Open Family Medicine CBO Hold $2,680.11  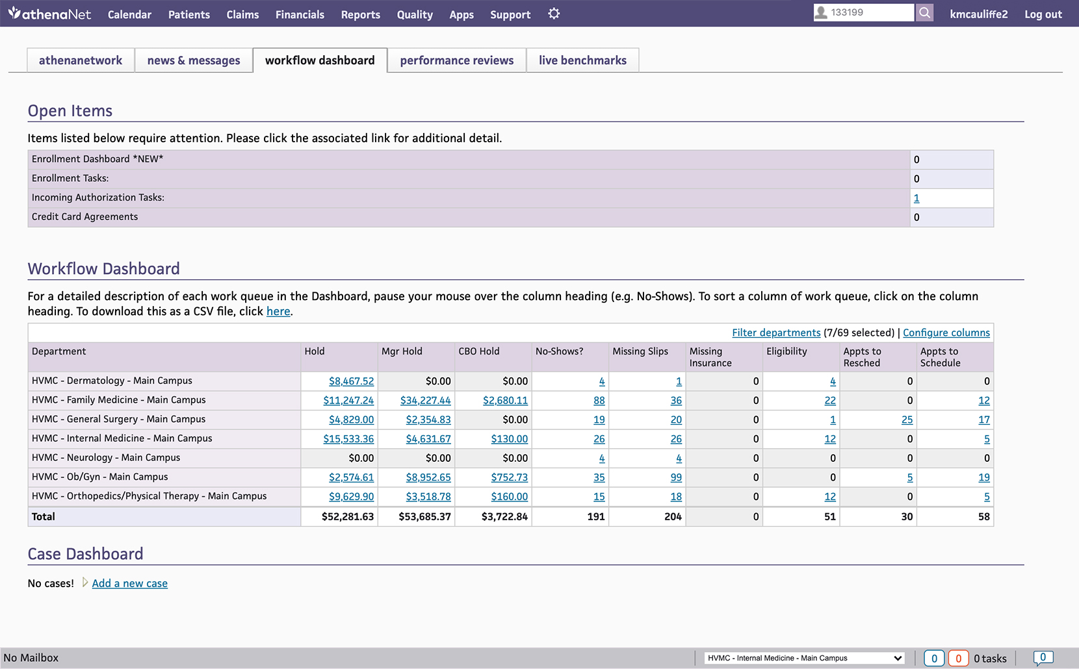(x=505, y=401)
